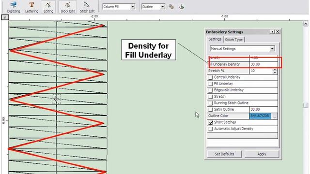This screenshot has width=310, height=174.
Task: Enable the Central Underlay checkbox
Action: pyautogui.click(x=210, y=77)
